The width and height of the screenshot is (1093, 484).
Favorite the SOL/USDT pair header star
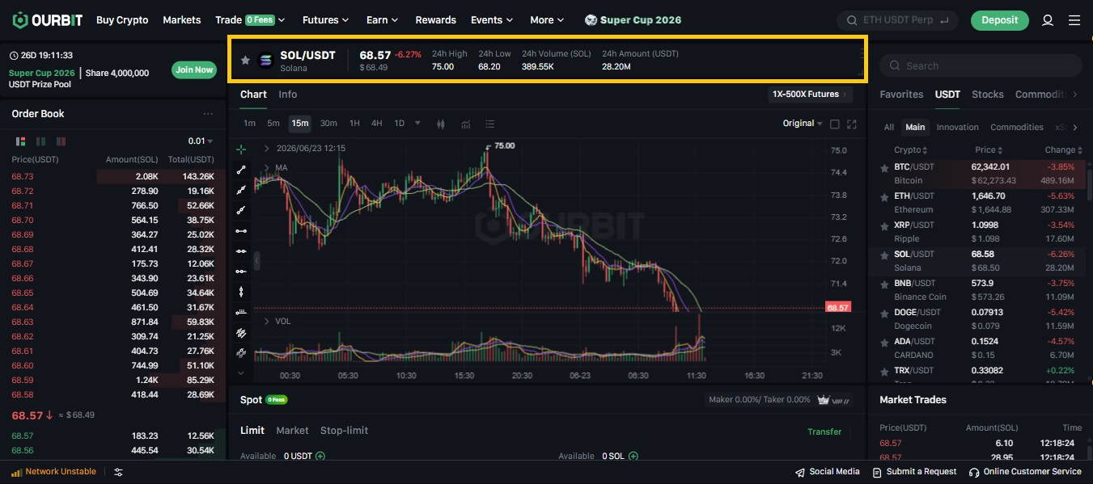(245, 60)
